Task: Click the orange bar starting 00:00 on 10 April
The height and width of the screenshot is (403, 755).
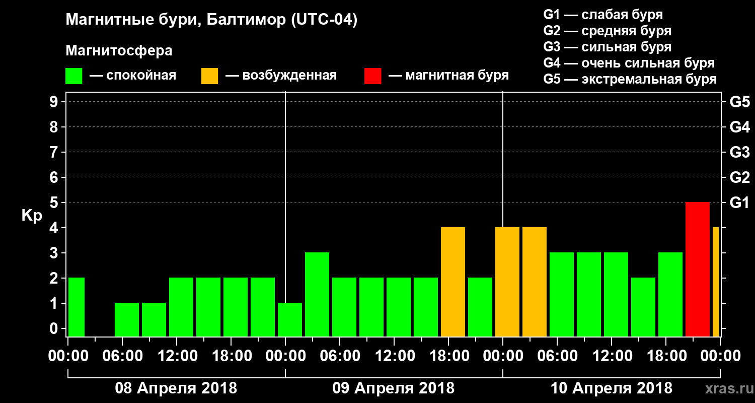Action: [507, 282]
